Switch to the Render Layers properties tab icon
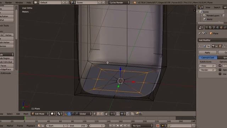This screenshot has height=128, width=227. click(210, 27)
